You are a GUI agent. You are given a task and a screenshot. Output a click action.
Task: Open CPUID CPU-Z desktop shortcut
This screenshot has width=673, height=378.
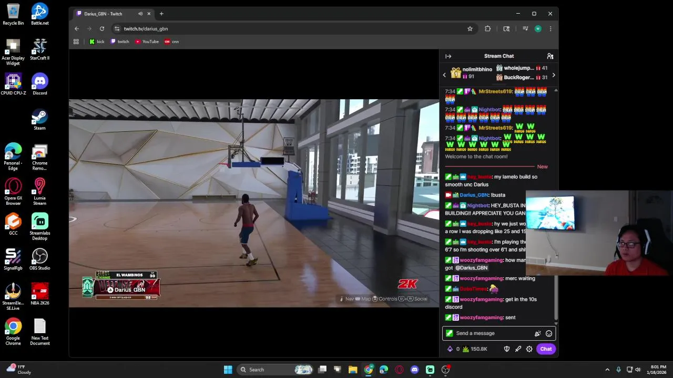(x=13, y=85)
